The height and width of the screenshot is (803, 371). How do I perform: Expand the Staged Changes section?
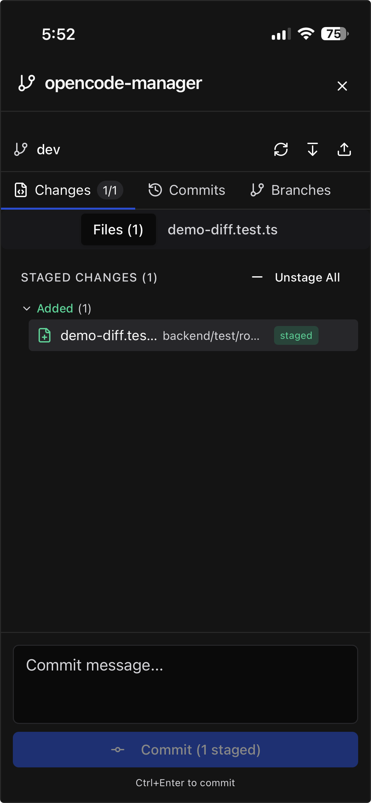pos(89,277)
